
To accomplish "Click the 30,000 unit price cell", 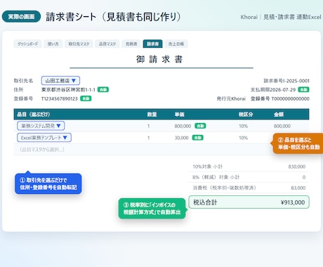I will point(181,138).
